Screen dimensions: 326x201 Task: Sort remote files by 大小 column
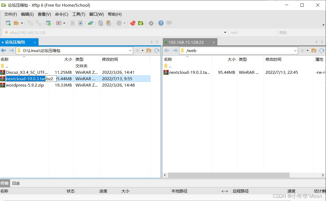225,59
